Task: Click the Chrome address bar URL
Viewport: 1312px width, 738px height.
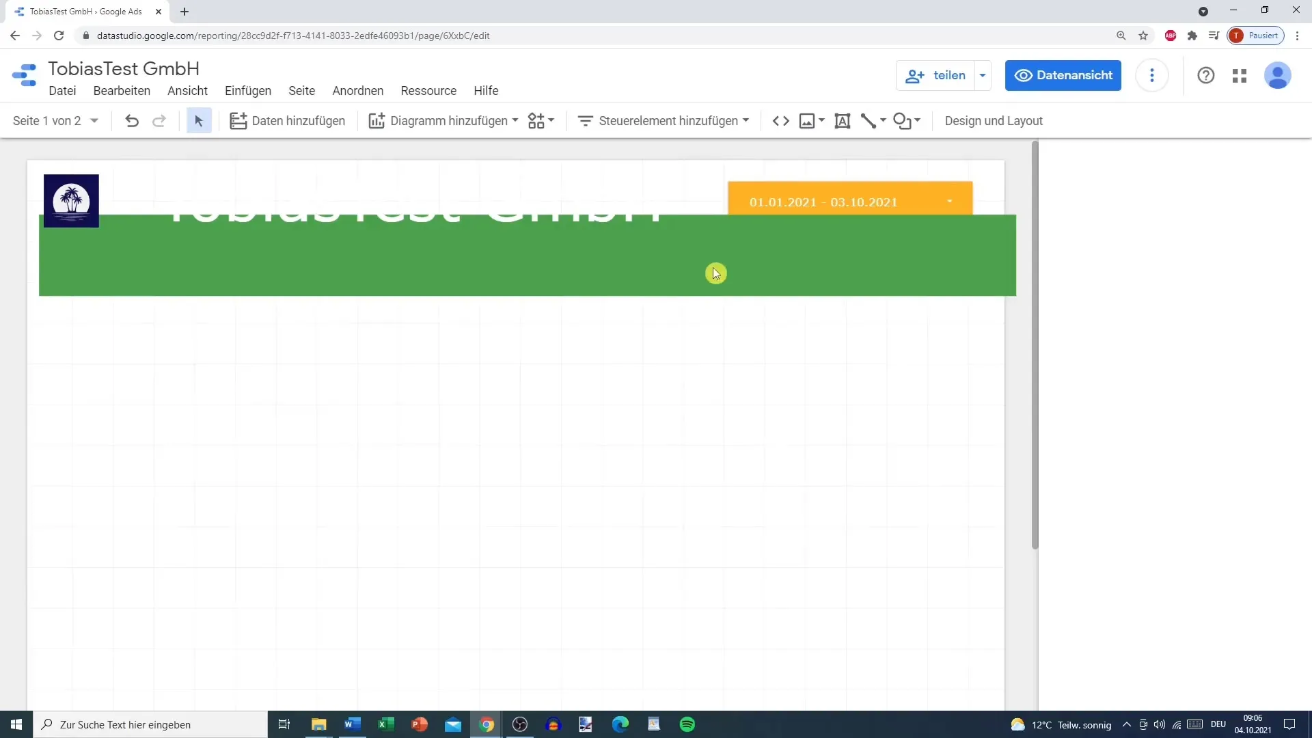Action: point(293,36)
